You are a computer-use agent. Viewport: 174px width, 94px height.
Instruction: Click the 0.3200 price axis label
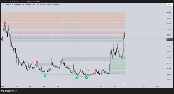[169, 7]
